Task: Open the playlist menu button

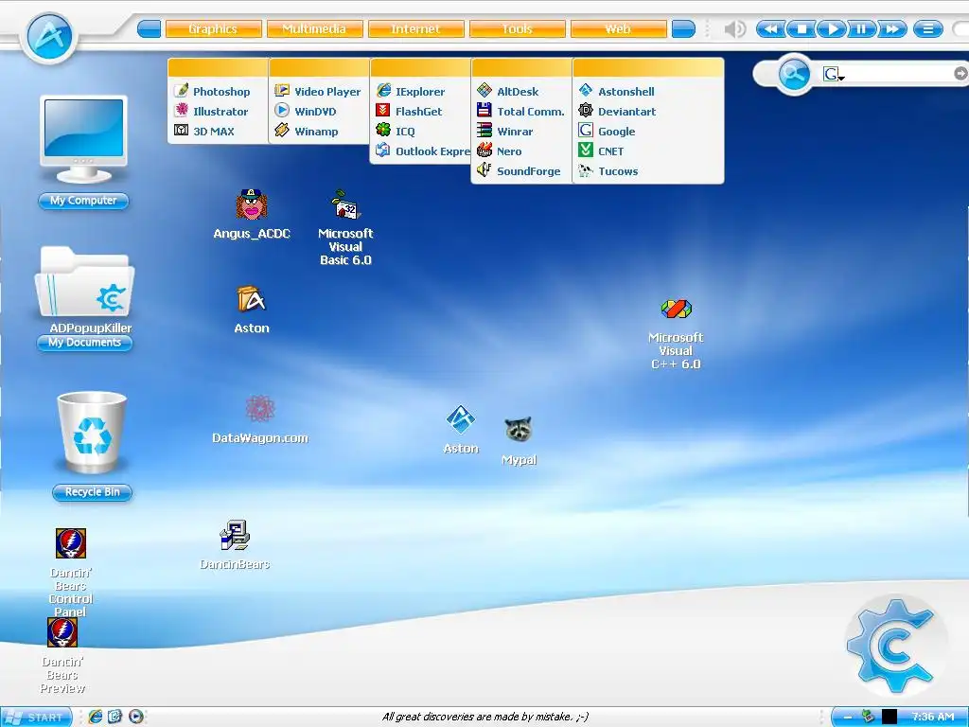Action: point(928,29)
